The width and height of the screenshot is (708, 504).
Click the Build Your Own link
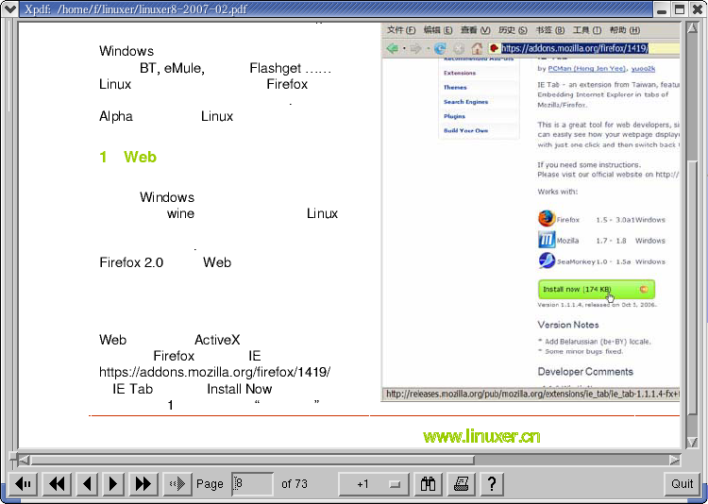[x=465, y=130]
